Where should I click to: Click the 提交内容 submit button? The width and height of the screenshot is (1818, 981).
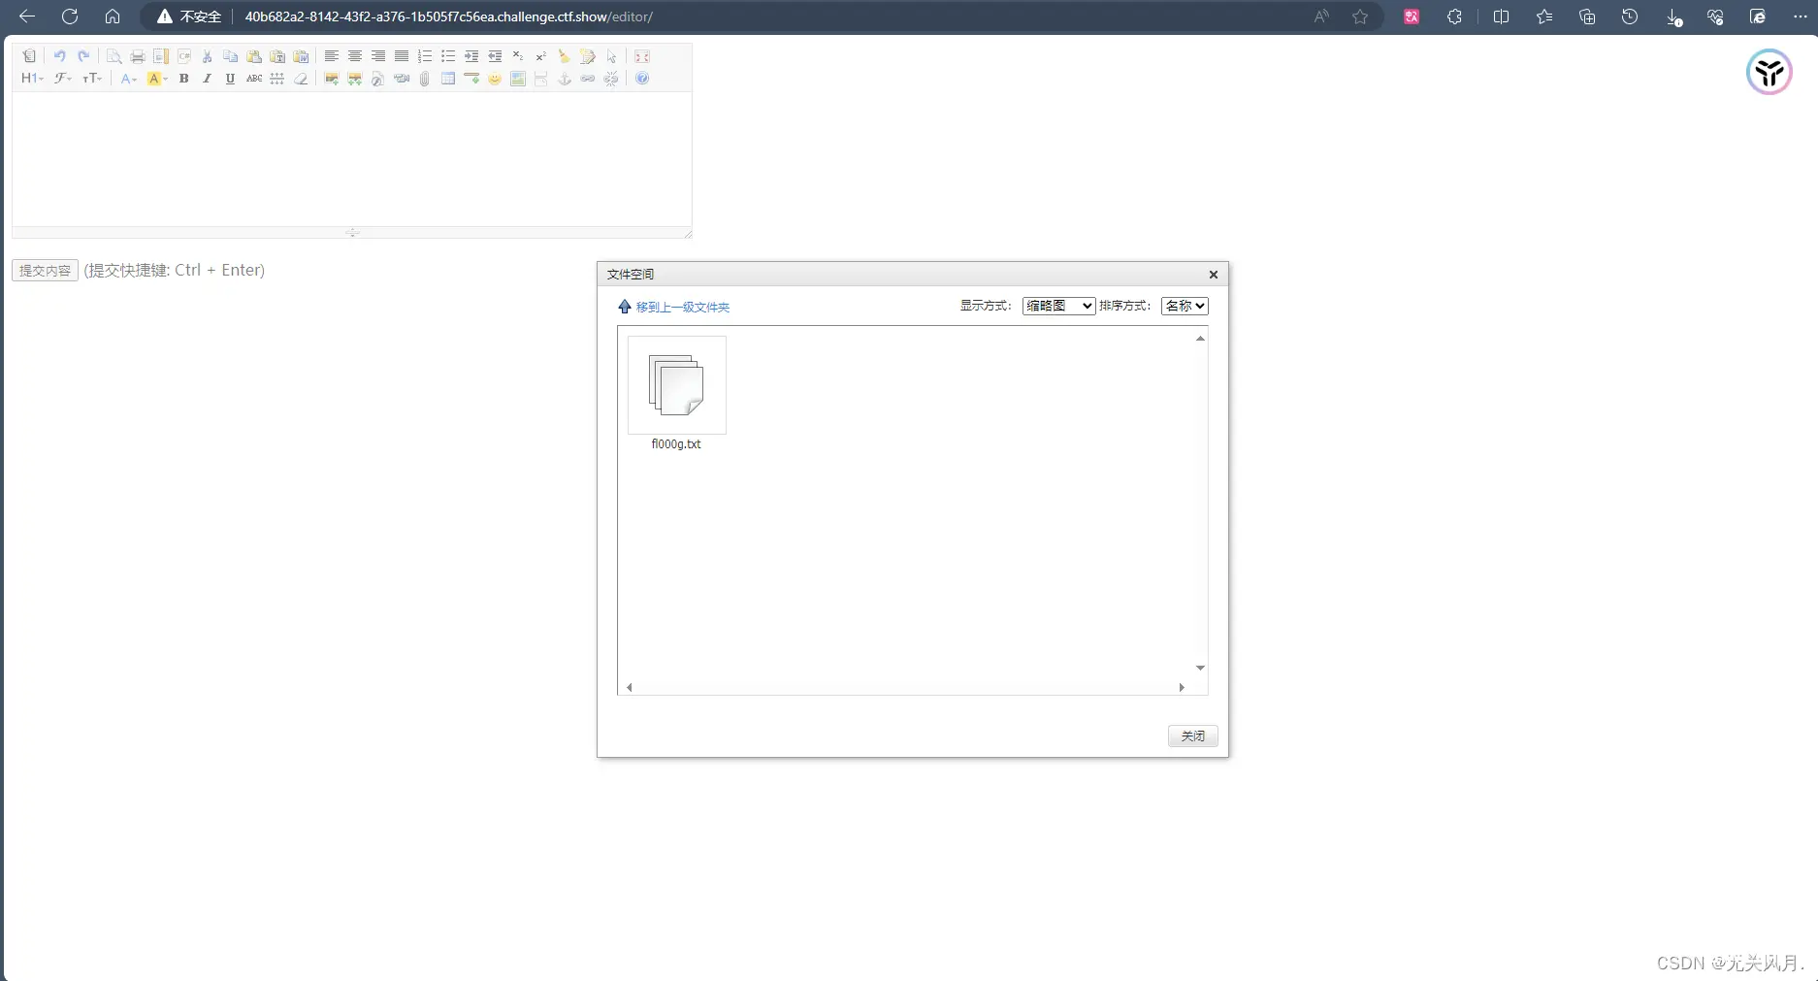45,271
